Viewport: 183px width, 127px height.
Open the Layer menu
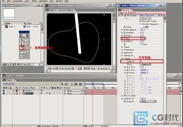tap(27, 1)
